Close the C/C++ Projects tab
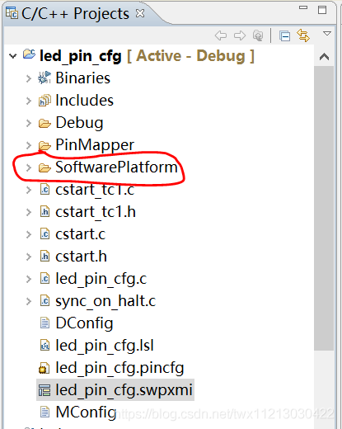342x429 pixels. point(140,13)
